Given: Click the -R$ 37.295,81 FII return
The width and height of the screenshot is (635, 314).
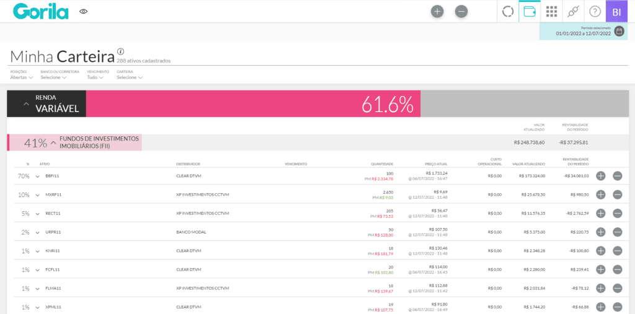Looking at the screenshot, I should click(572, 142).
